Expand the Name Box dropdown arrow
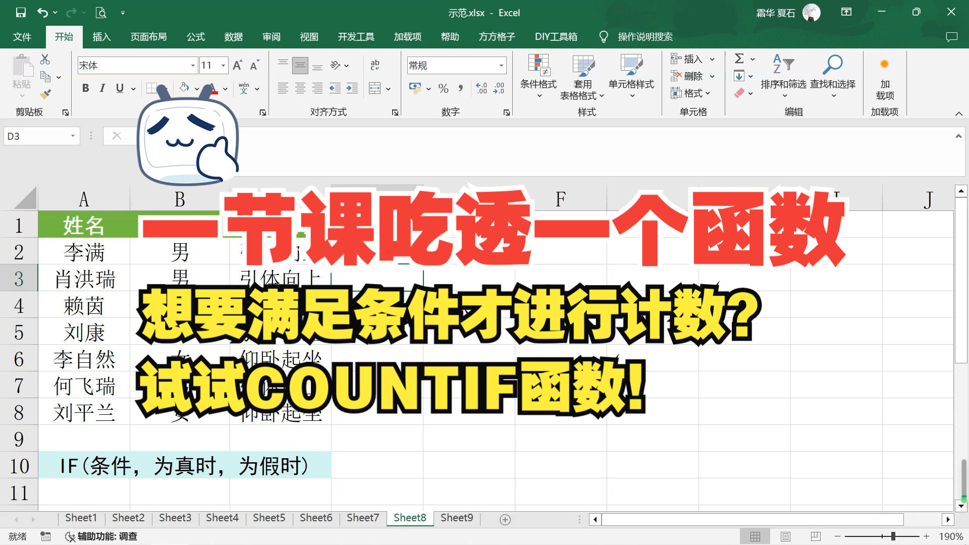Screen dimensions: 969x545 pyautogui.click(x=73, y=136)
